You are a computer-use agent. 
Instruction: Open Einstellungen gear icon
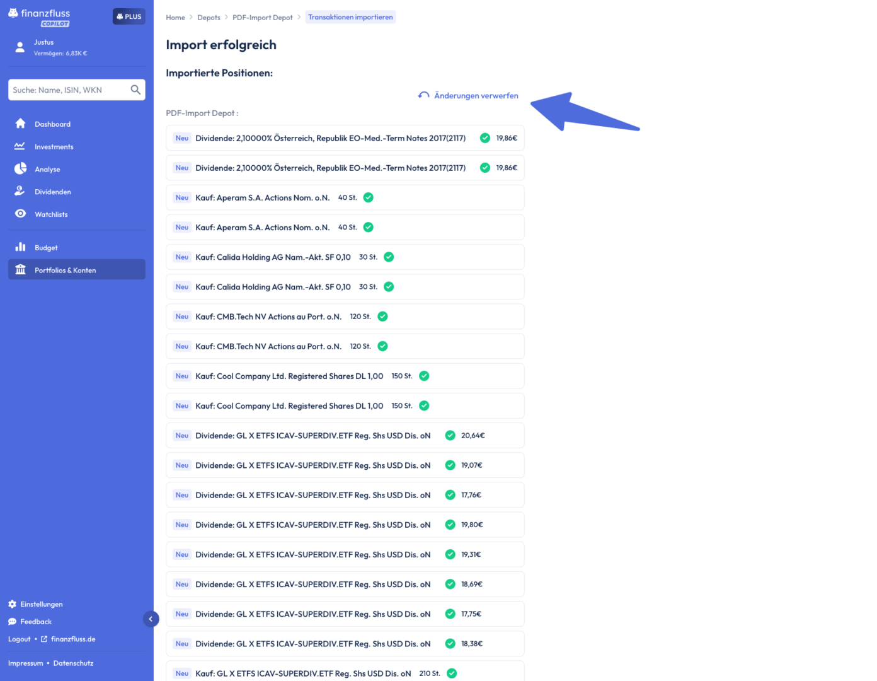12,604
